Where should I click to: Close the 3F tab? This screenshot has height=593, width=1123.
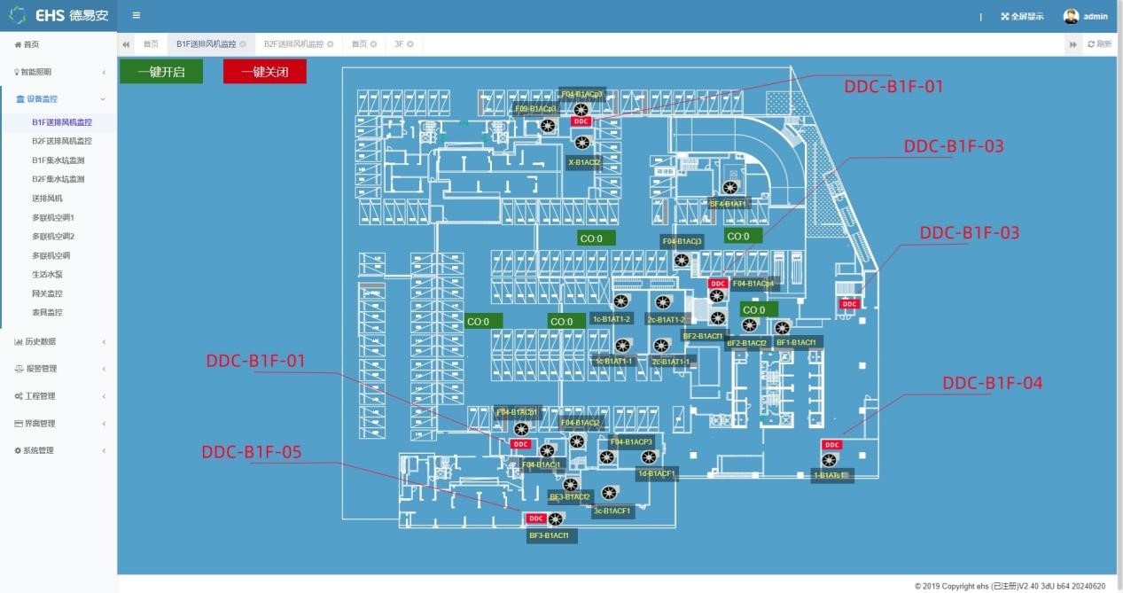click(410, 43)
